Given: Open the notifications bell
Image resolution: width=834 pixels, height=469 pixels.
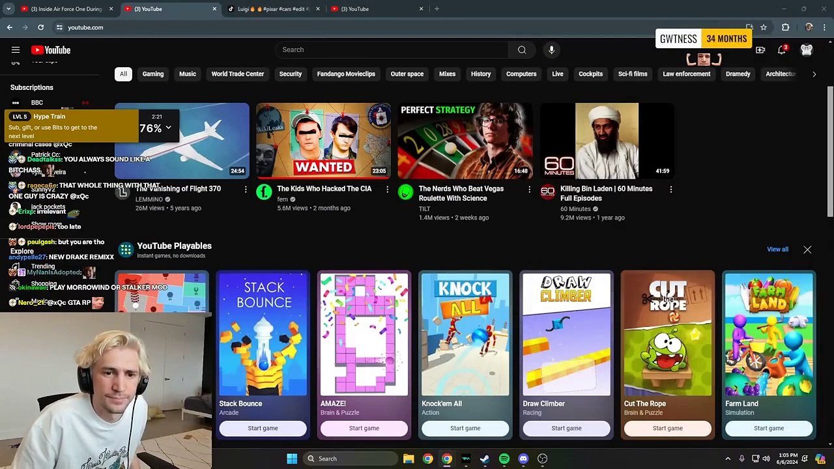Looking at the screenshot, I should pos(782,50).
